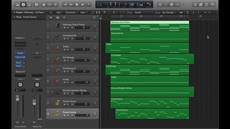Open the Loop Browser button
The width and height of the screenshot is (230, 129).
click(207, 5)
